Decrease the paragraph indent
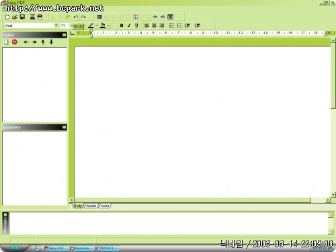This screenshot has height=252, width=336. [x=187, y=26]
